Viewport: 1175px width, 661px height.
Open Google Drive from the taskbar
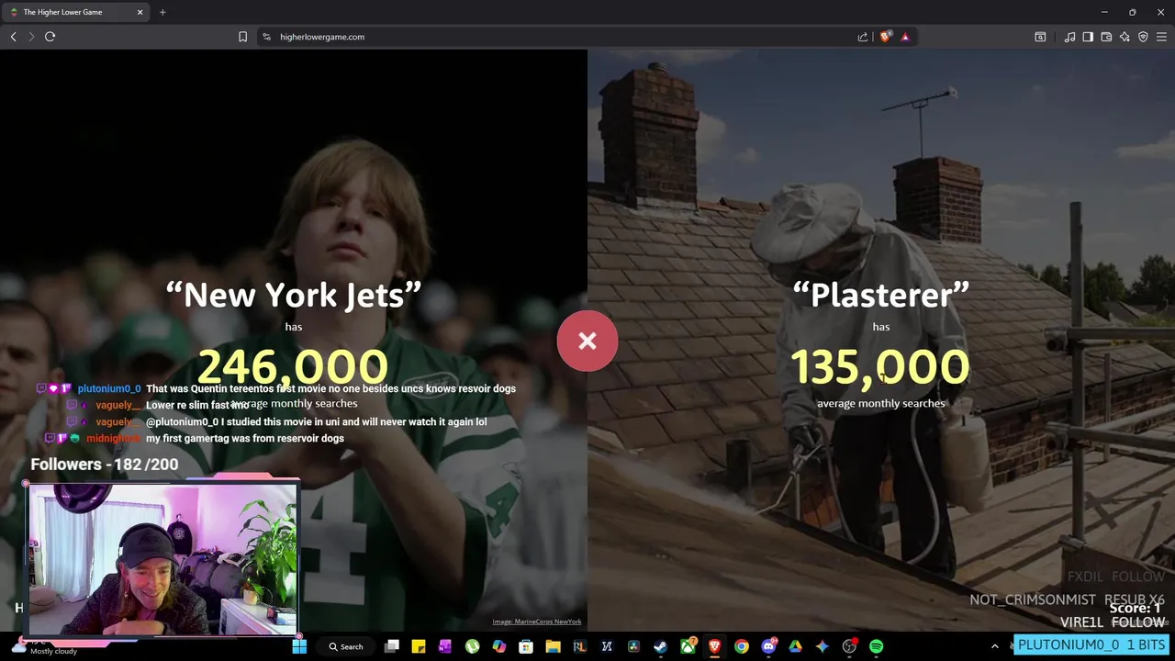coord(795,646)
